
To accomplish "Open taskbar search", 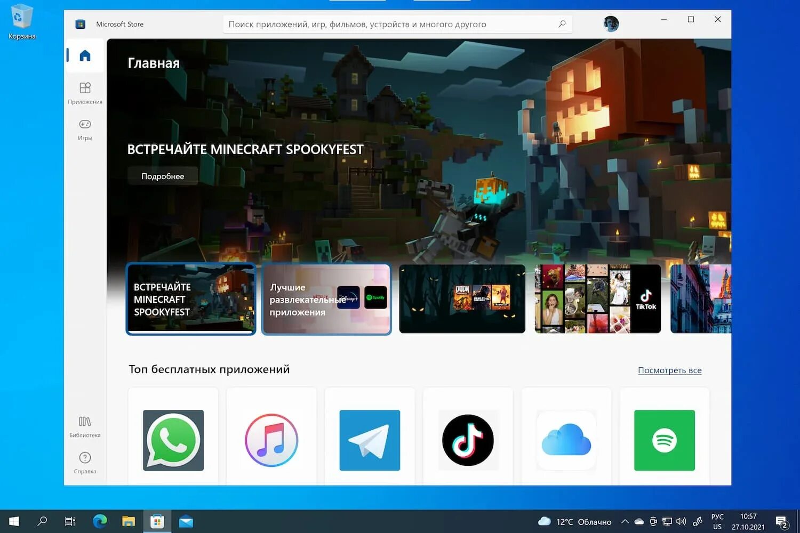I will pos(42,521).
